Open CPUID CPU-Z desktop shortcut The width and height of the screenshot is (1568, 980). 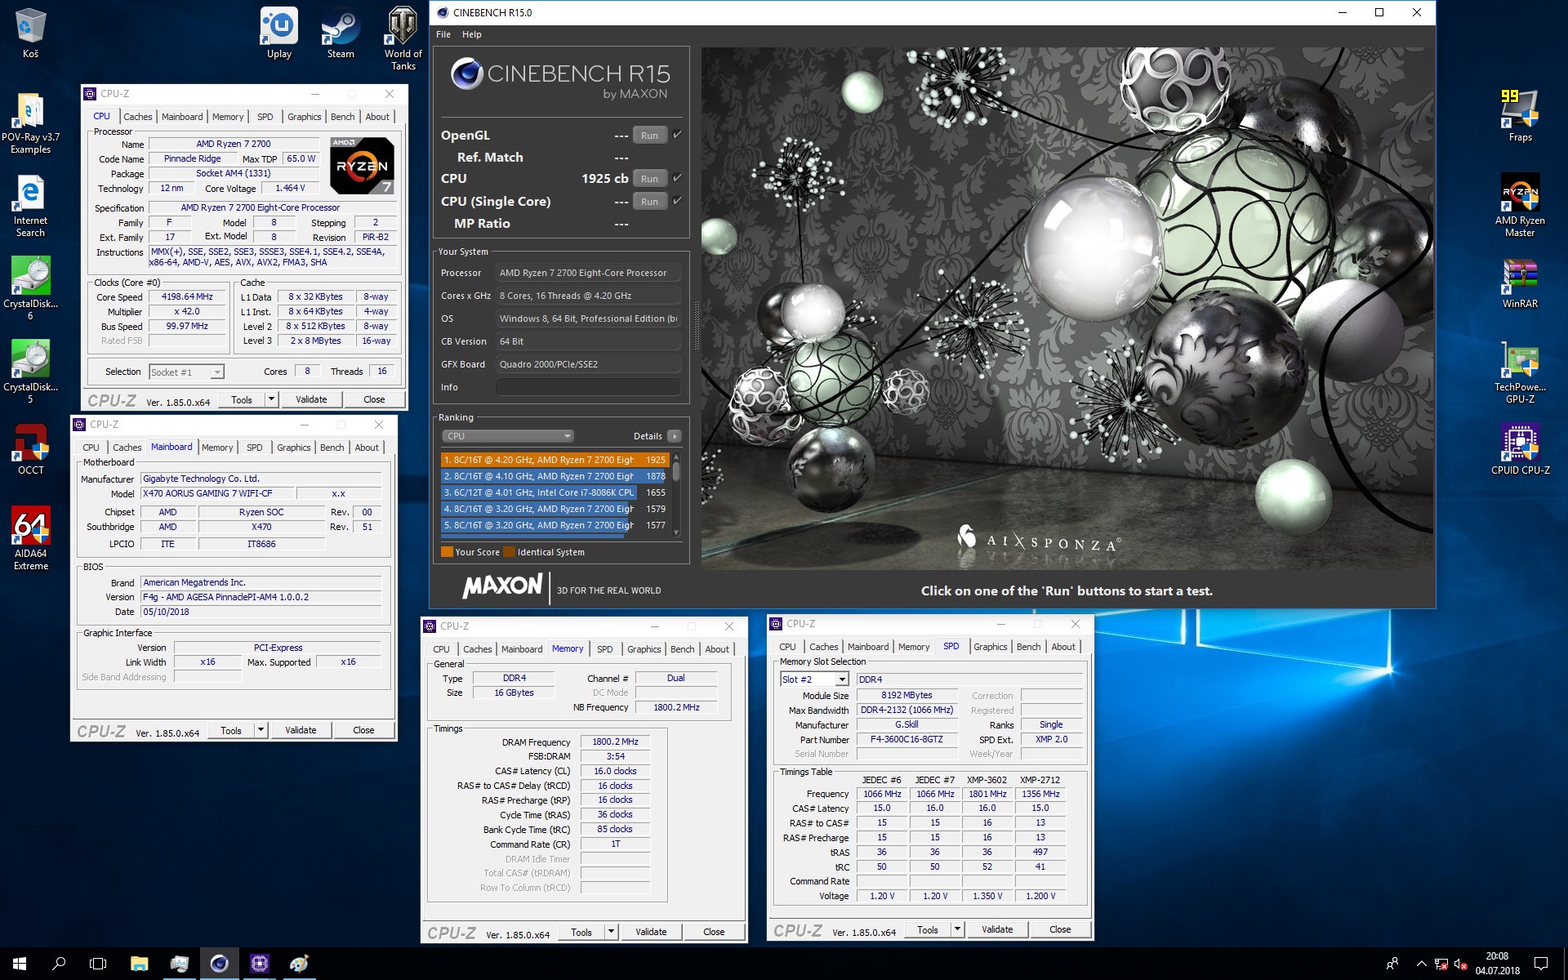pyautogui.click(x=1520, y=449)
